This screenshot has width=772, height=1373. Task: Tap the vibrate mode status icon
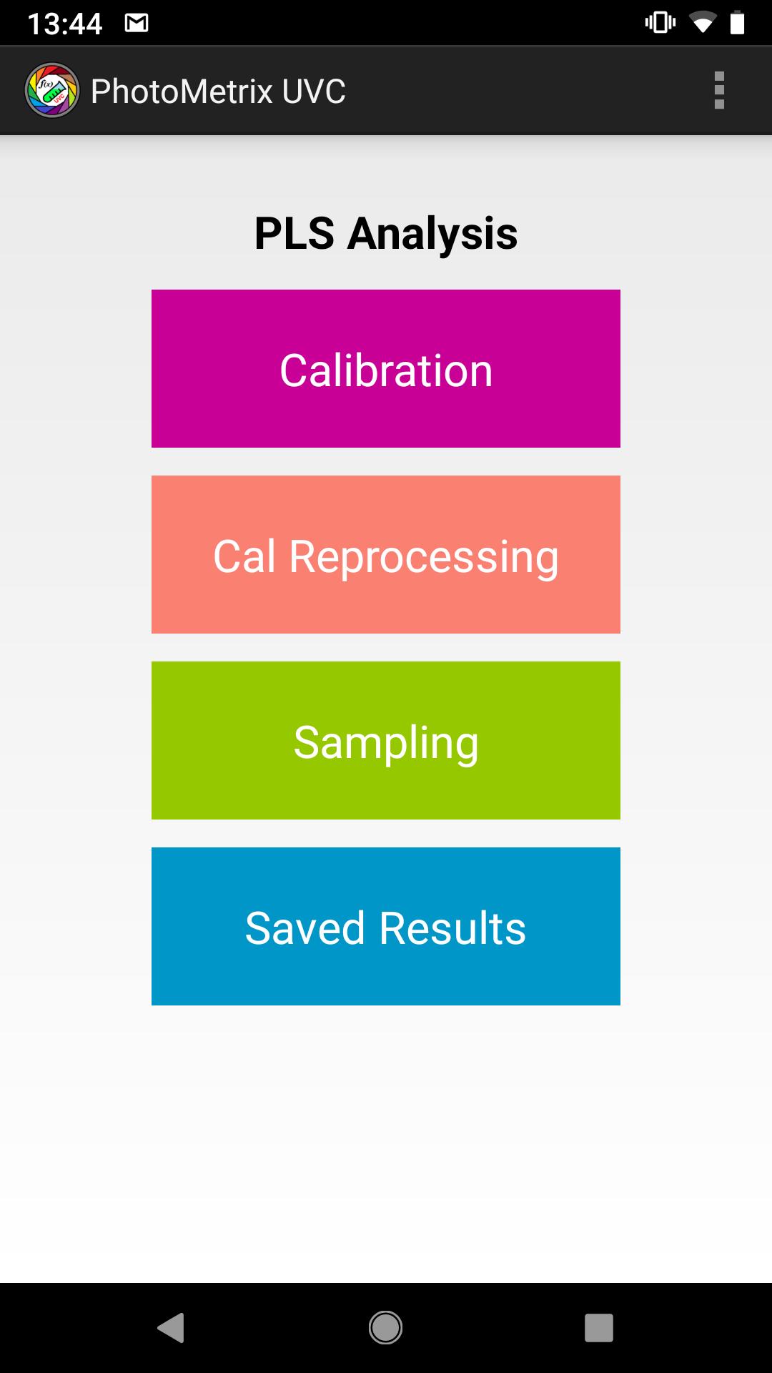[x=660, y=23]
